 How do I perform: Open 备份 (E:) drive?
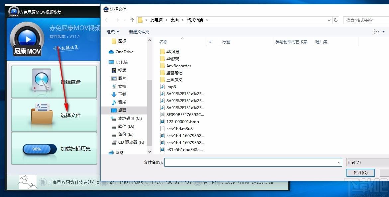(x=123, y=134)
